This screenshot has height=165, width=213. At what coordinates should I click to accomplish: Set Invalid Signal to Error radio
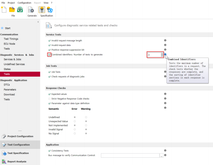coord(75,129)
